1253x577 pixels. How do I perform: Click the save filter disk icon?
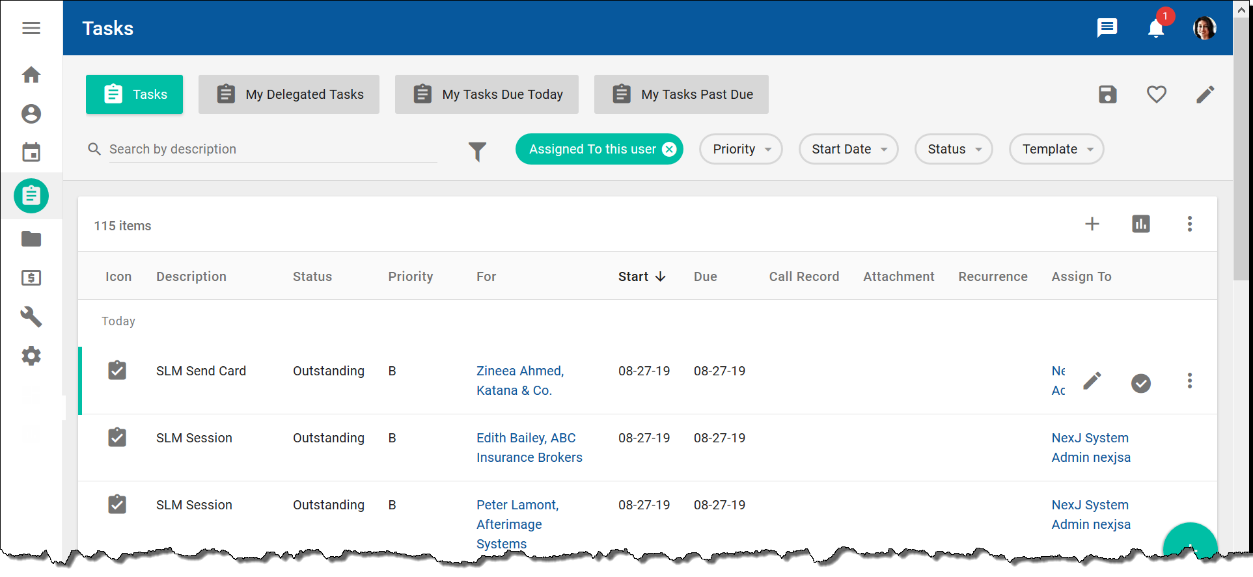pos(1107,94)
